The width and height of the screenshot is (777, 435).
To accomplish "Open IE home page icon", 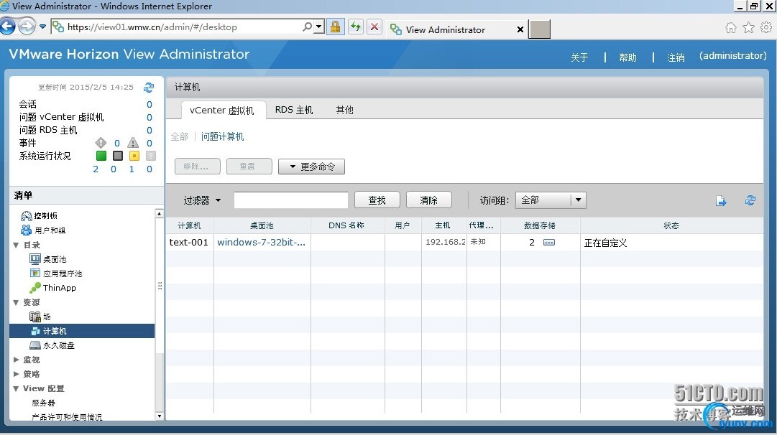I will coord(731,28).
